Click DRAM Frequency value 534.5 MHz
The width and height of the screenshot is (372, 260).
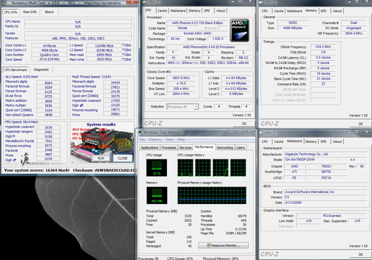[x=323, y=47]
